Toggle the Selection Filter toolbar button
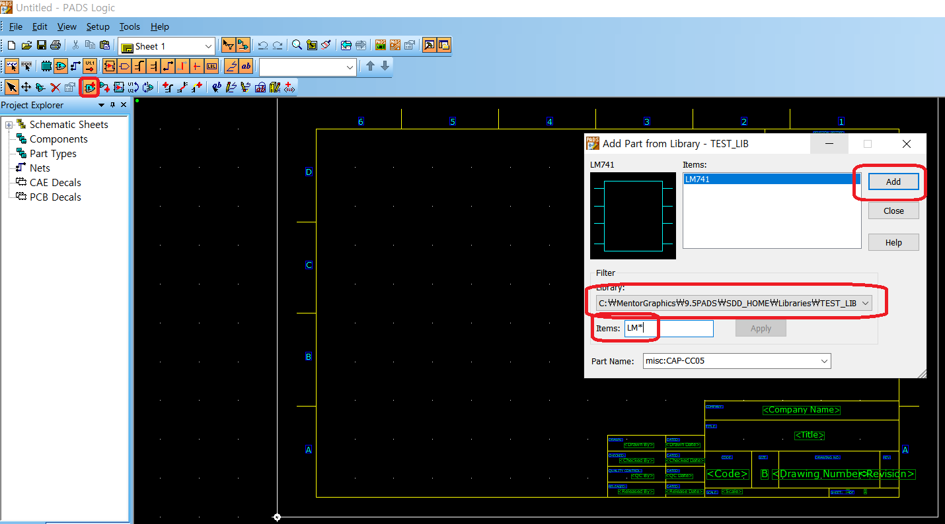945x524 pixels. tap(228, 46)
